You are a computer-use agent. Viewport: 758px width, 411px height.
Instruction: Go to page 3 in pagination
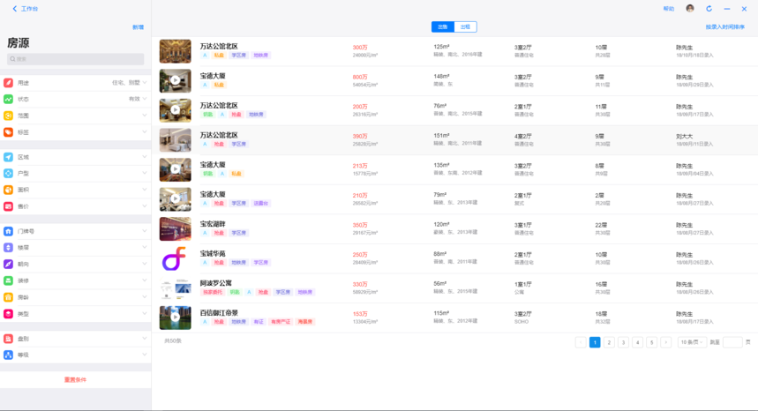623,342
